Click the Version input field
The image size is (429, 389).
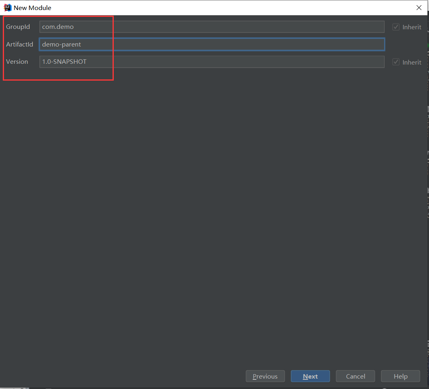click(212, 62)
